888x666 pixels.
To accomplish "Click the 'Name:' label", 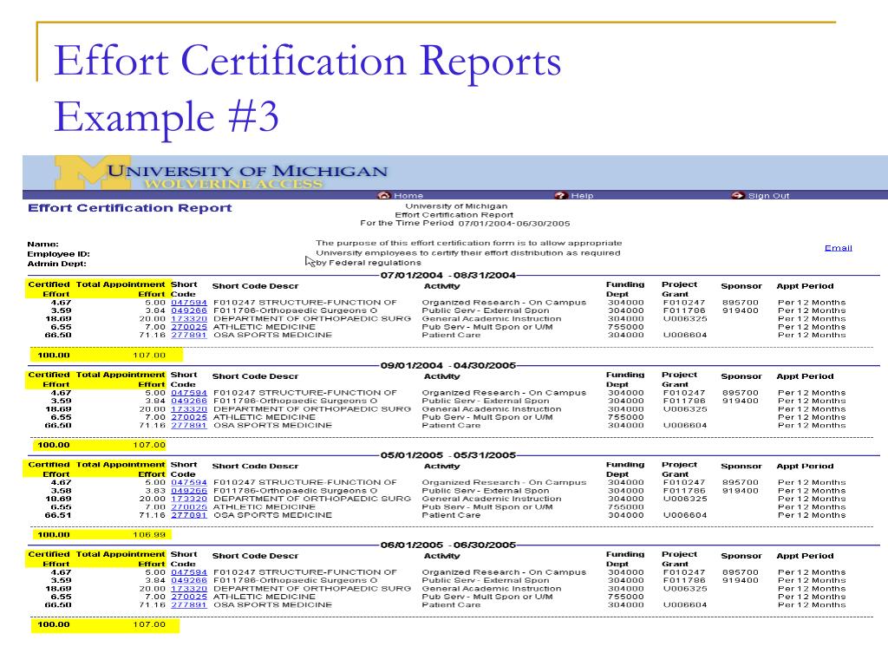I will (x=43, y=245).
